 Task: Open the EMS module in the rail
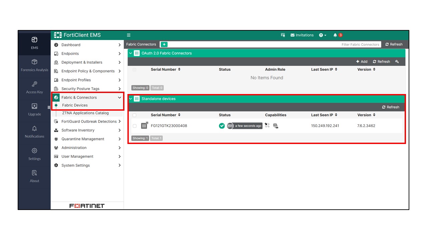pos(34,43)
